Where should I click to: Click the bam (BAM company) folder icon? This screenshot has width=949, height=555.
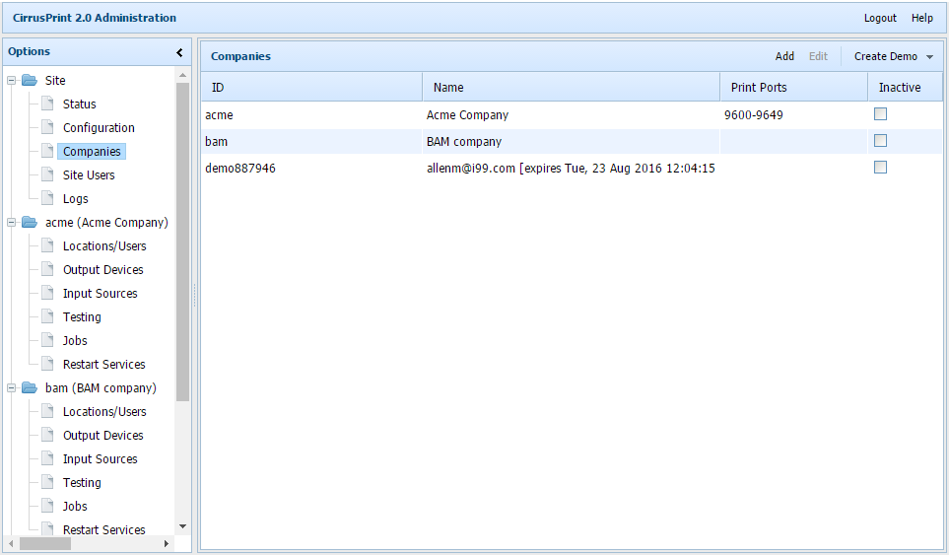[29, 388]
